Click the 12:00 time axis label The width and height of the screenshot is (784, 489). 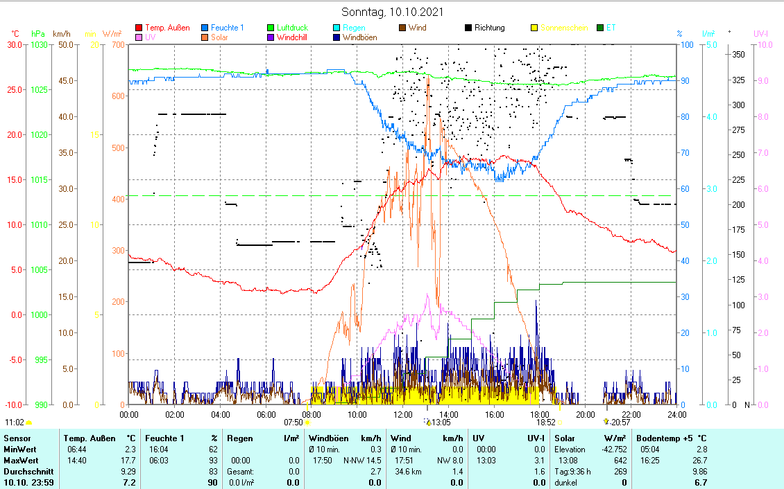coord(403,415)
